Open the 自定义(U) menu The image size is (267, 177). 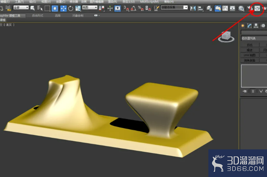tap(129, 2)
